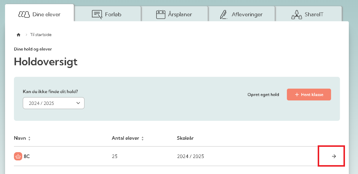
Task: Click the pencil icon on Afleveringer tab
Action: [x=223, y=14]
